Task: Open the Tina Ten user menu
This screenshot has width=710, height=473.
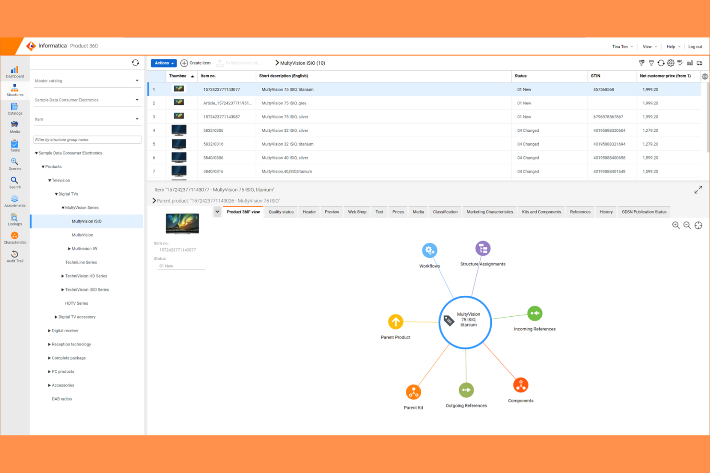Action: click(622, 46)
